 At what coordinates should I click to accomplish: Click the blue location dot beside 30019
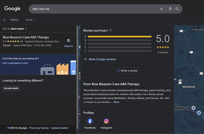(x=8, y=128)
